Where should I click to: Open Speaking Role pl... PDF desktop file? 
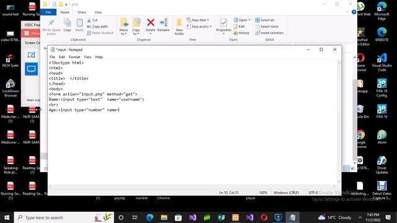[x=11, y=165]
